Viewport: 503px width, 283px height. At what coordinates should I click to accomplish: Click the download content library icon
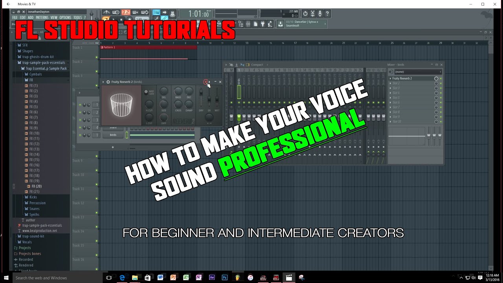tap(280, 24)
